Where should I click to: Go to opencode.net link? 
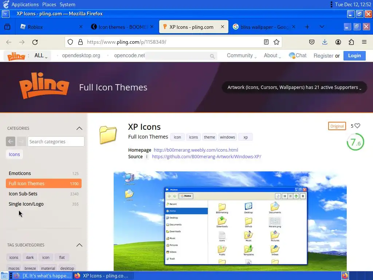click(129, 55)
